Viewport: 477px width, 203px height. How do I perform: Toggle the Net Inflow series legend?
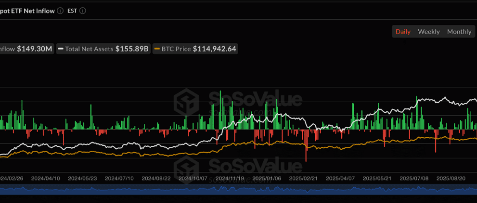(26, 48)
